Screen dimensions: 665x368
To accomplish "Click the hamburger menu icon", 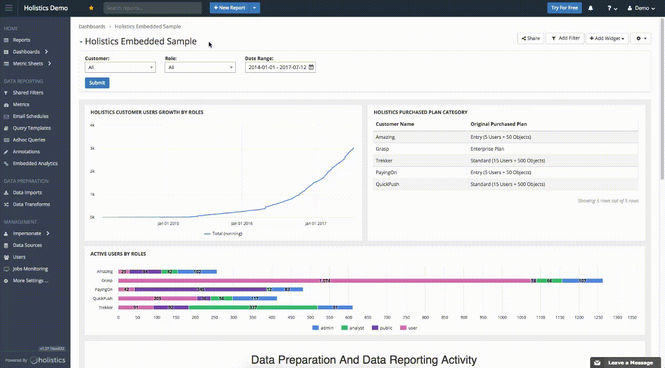I will 8,8.
